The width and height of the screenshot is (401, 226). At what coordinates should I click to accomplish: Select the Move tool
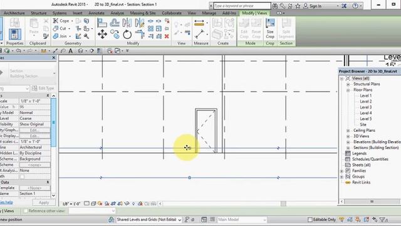102,34
